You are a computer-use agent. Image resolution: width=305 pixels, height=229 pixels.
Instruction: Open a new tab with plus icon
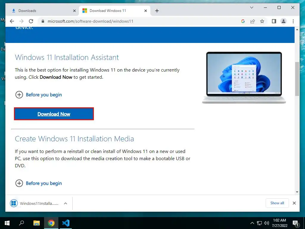pos(157,11)
